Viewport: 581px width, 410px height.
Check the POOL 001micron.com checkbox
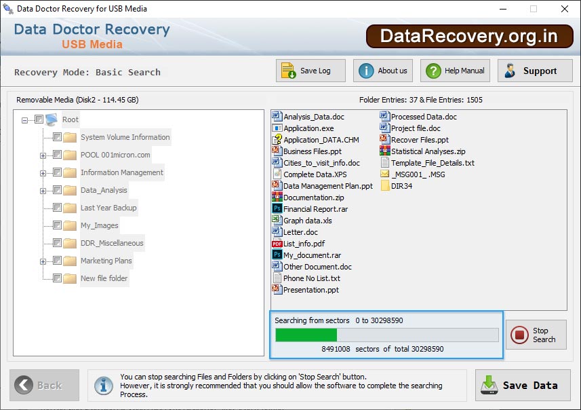pyautogui.click(x=57, y=154)
